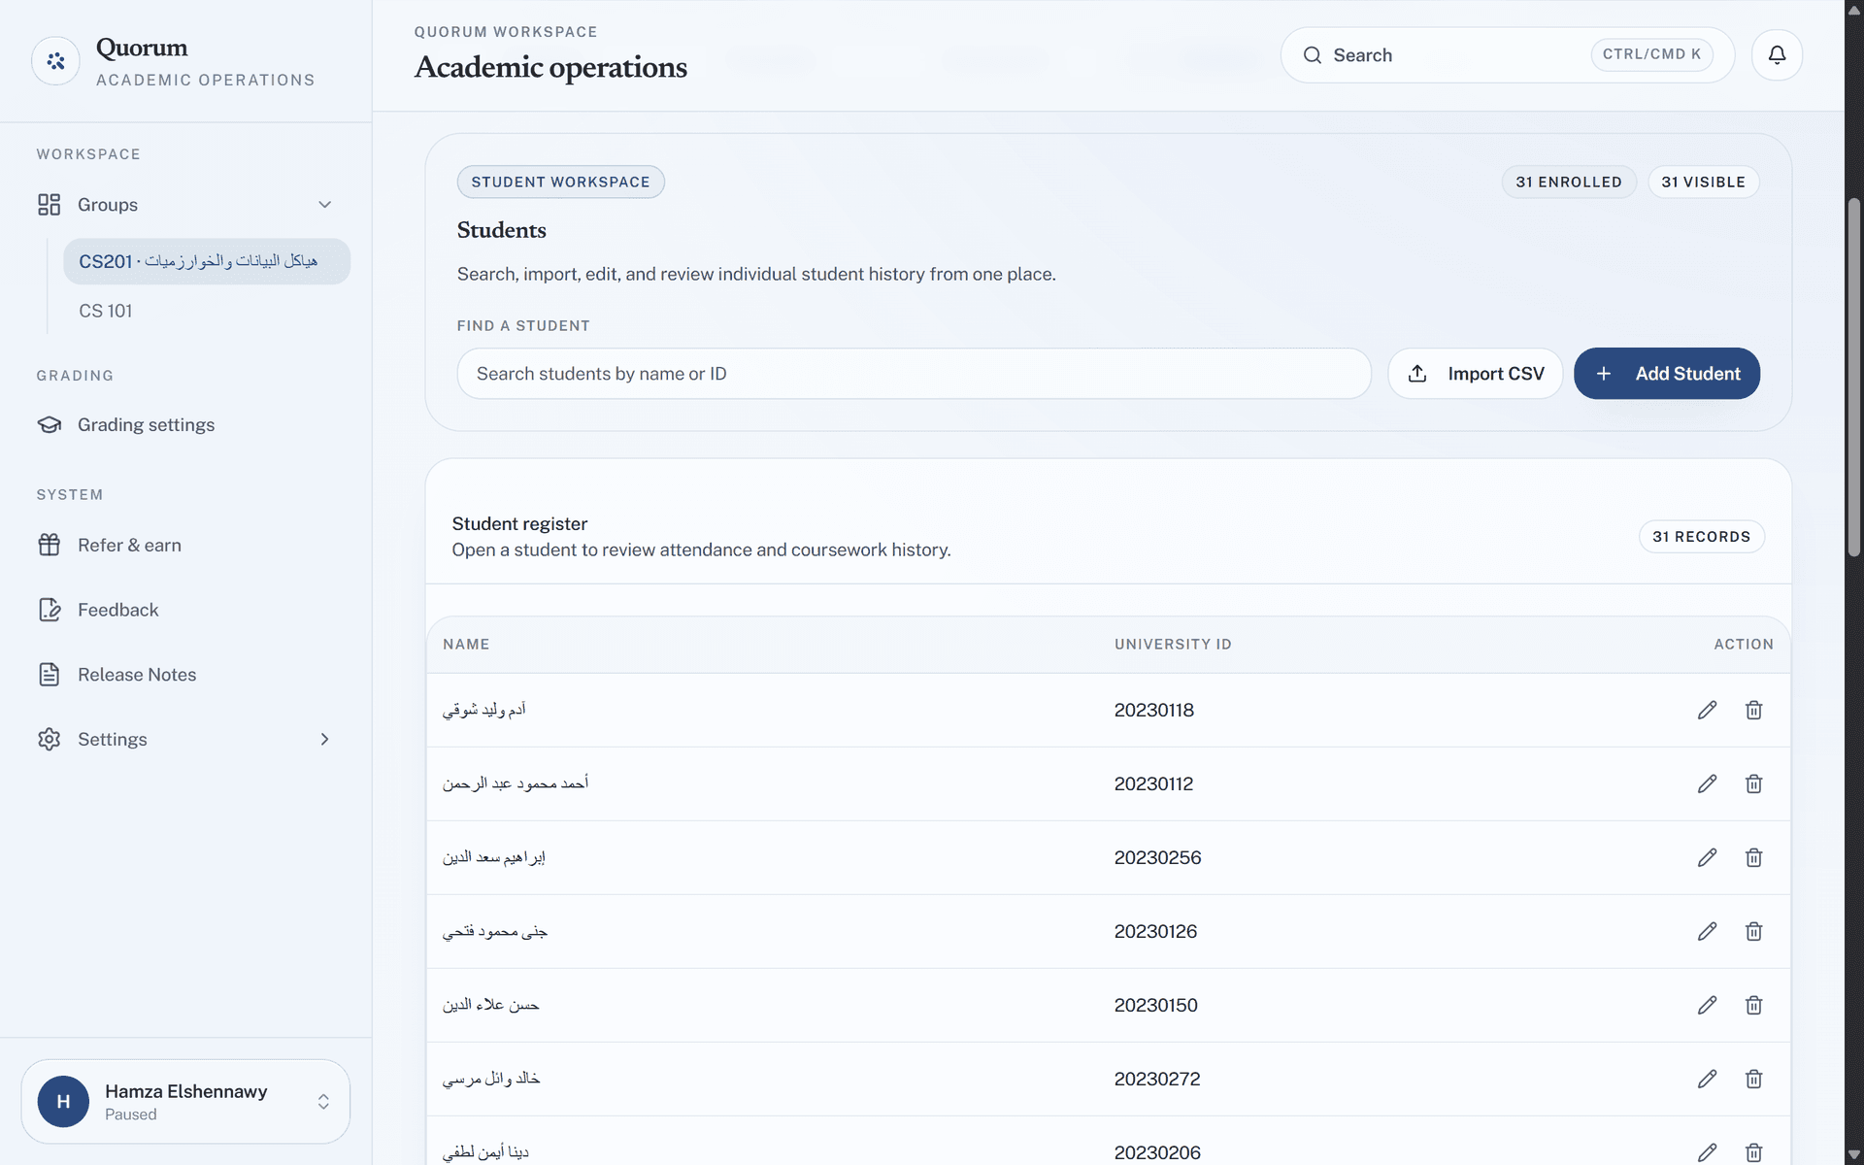Click the 31 VISIBLE badge
1864x1165 pixels.
coord(1703,183)
